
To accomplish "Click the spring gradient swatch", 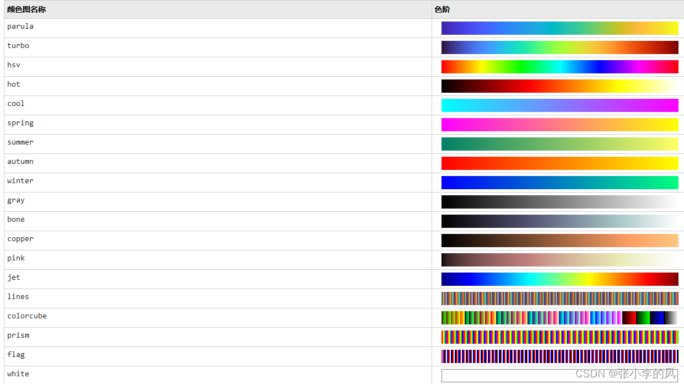I will click(559, 125).
